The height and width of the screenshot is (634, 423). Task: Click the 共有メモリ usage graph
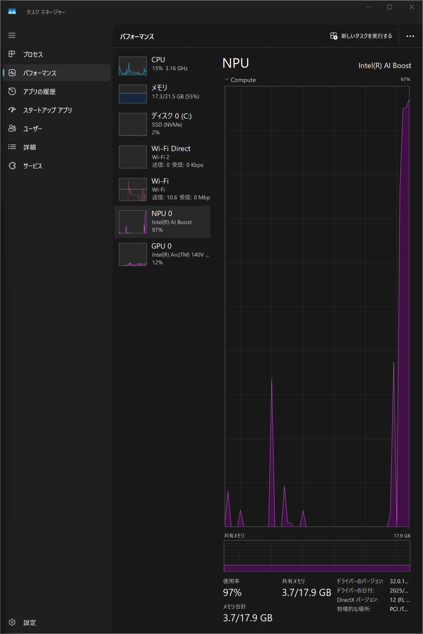(x=317, y=556)
